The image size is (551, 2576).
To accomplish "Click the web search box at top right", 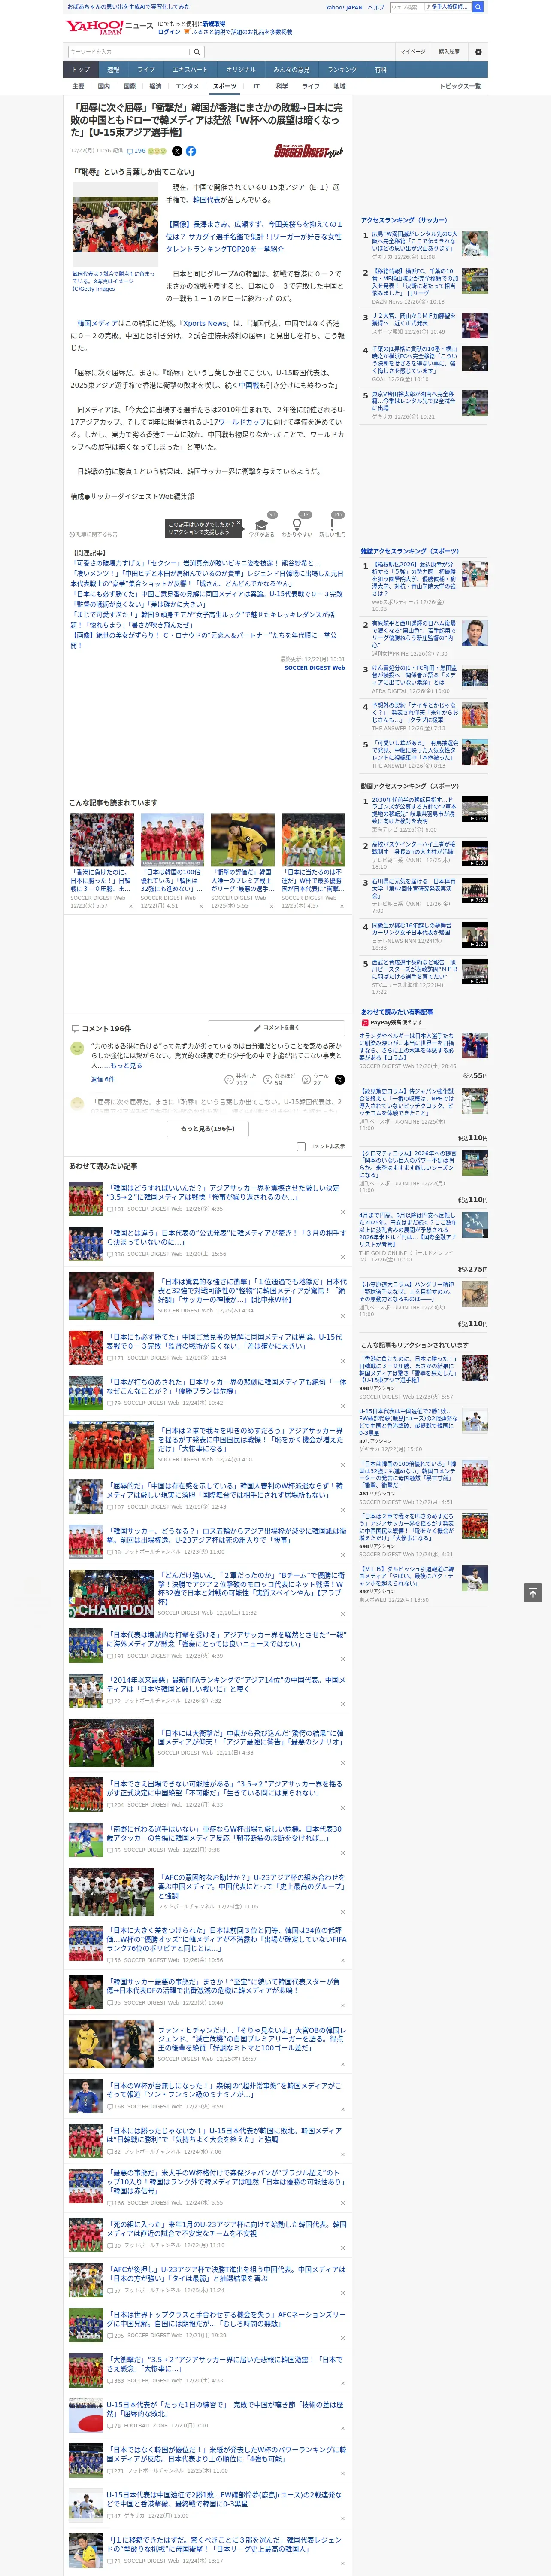I will coord(431,7).
